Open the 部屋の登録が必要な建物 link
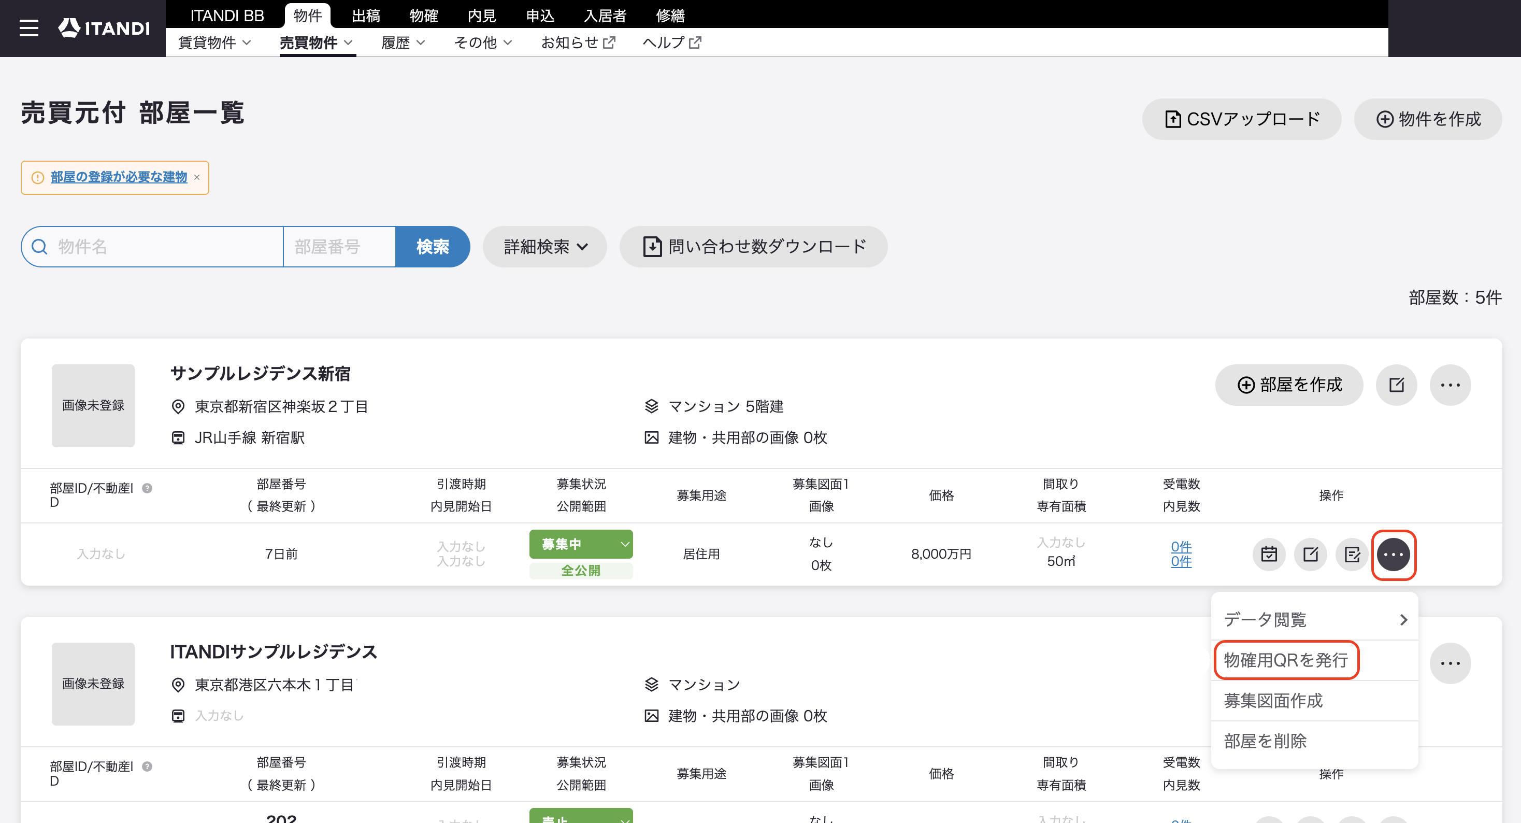The width and height of the screenshot is (1521, 823). (119, 177)
